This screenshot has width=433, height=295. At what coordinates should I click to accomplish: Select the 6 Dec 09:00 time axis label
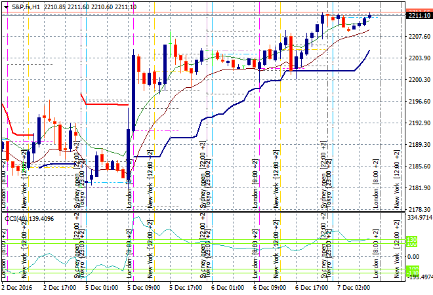[x=270, y=287]
